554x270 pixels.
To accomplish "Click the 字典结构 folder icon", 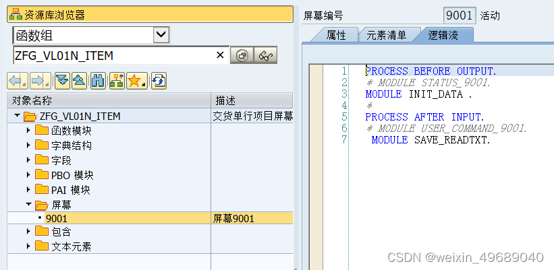I will [42, 145].
